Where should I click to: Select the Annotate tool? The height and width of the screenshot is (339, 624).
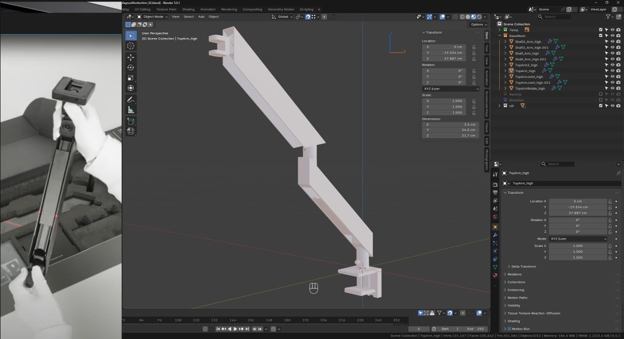131,99
